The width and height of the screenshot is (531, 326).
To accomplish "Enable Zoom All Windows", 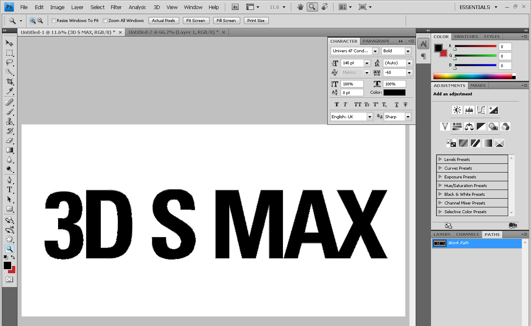I will coord(105,20).
